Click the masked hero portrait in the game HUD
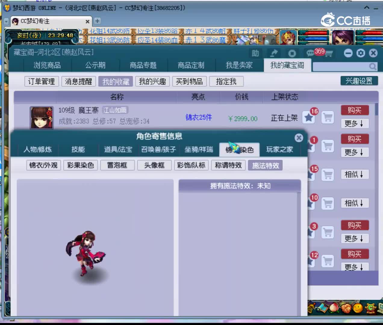 pyautogui.click(x=288, y=38)
